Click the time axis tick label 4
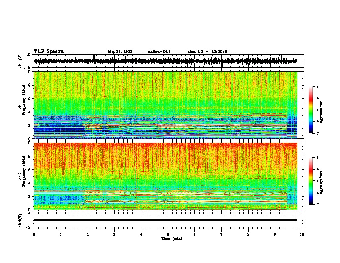The width and height of the screenshot is (340, 263). pyautogui.click(x=141, y=235)
